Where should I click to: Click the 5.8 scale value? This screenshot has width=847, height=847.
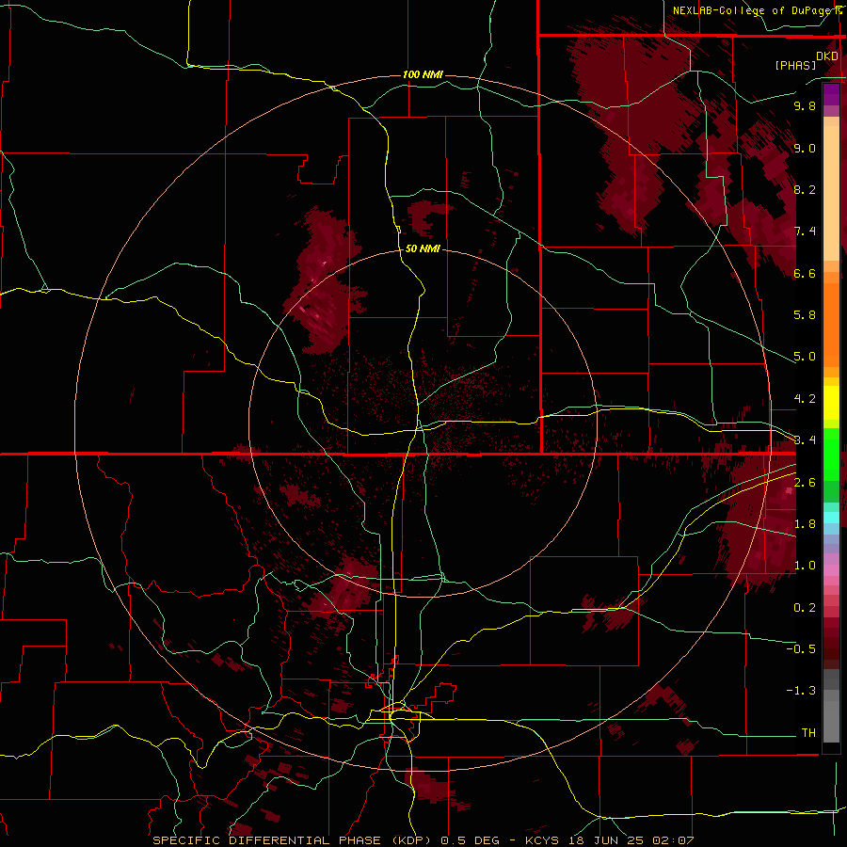tap(805, 315)
